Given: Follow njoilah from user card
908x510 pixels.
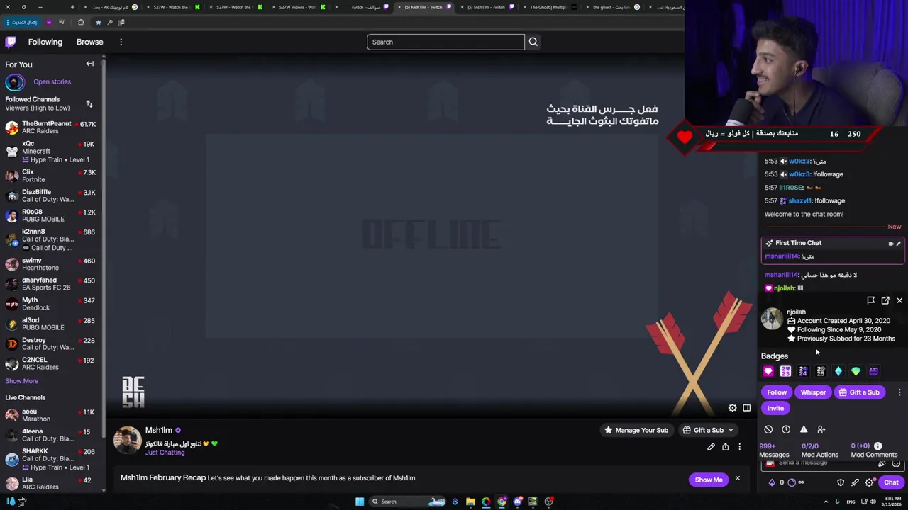Looking at the screenshot, I should [777, 392].
